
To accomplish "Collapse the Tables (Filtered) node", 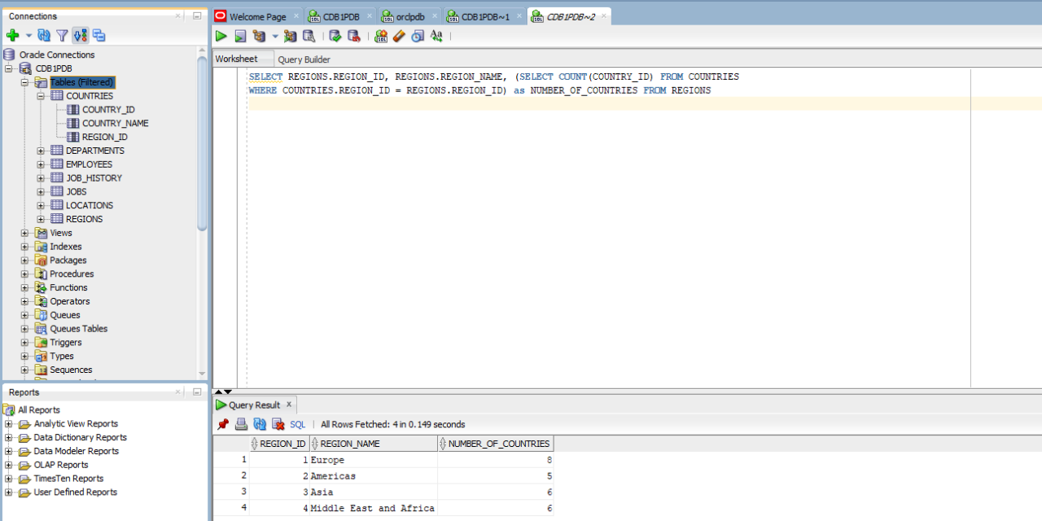I will [24, 82].
